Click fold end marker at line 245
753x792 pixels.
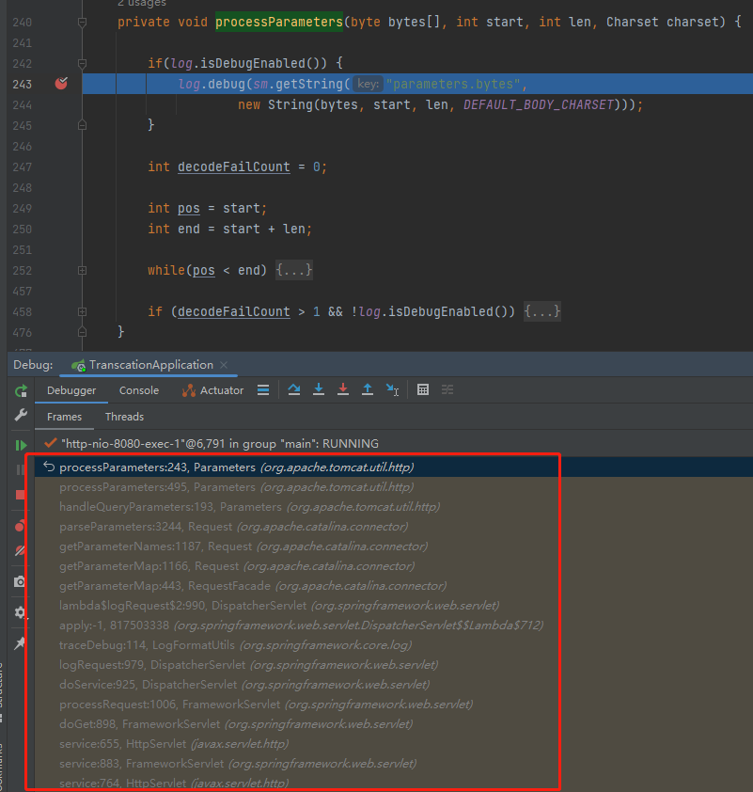click(83, 125)
